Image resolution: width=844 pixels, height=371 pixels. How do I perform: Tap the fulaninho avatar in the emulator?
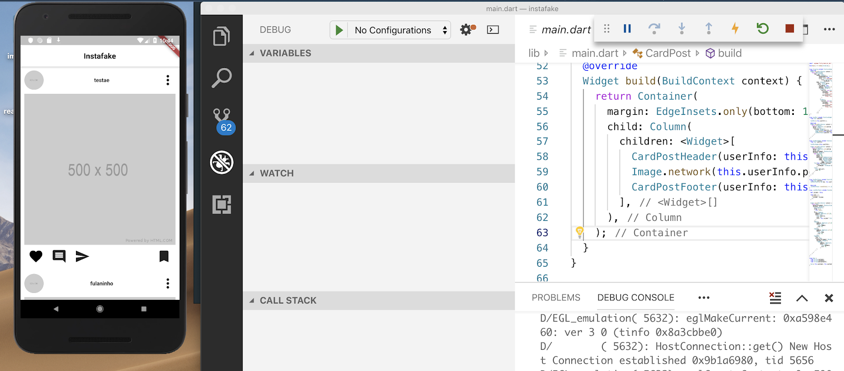(x=34, y=284)
